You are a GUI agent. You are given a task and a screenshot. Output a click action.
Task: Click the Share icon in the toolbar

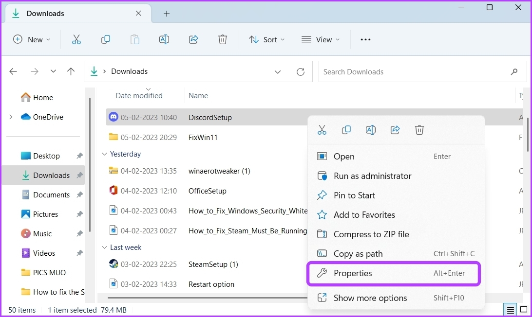pyautogui.click(x=193, y=40)
